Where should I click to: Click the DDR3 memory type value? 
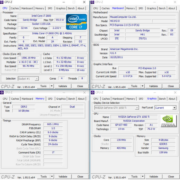click(24, 107)
